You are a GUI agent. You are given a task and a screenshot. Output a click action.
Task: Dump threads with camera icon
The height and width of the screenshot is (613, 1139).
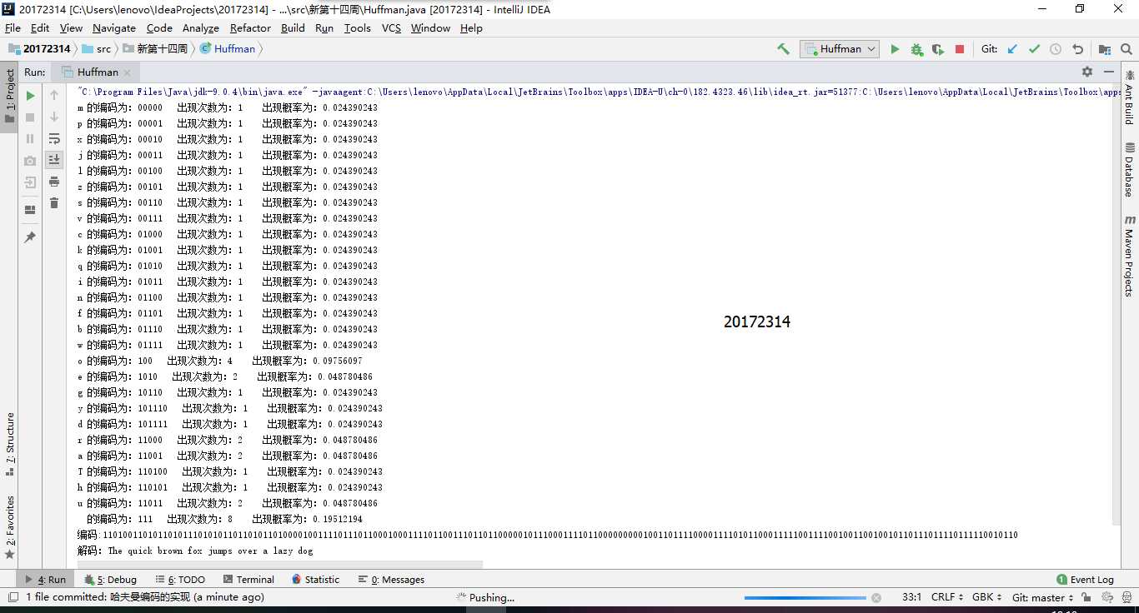tap(30, 161)
